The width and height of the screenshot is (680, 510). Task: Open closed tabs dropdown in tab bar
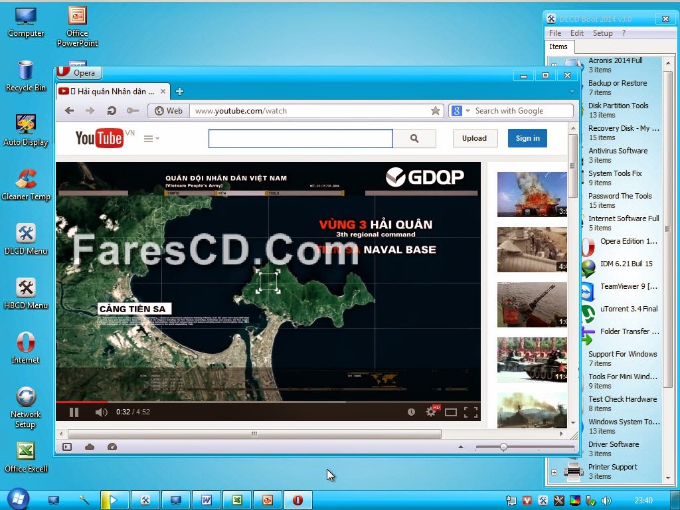pos(572,92)
